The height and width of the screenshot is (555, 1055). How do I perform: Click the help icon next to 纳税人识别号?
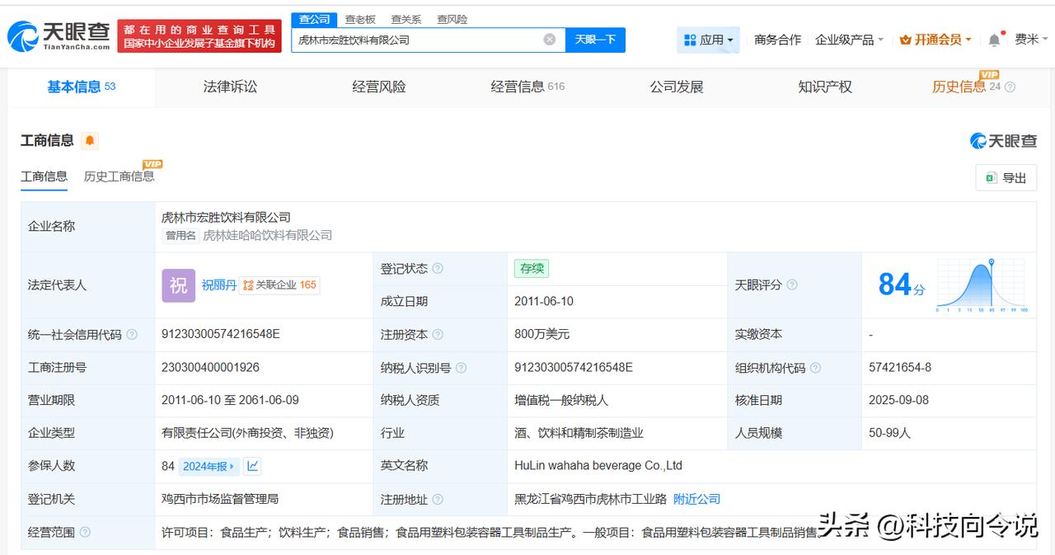click(x=461, y=368)
